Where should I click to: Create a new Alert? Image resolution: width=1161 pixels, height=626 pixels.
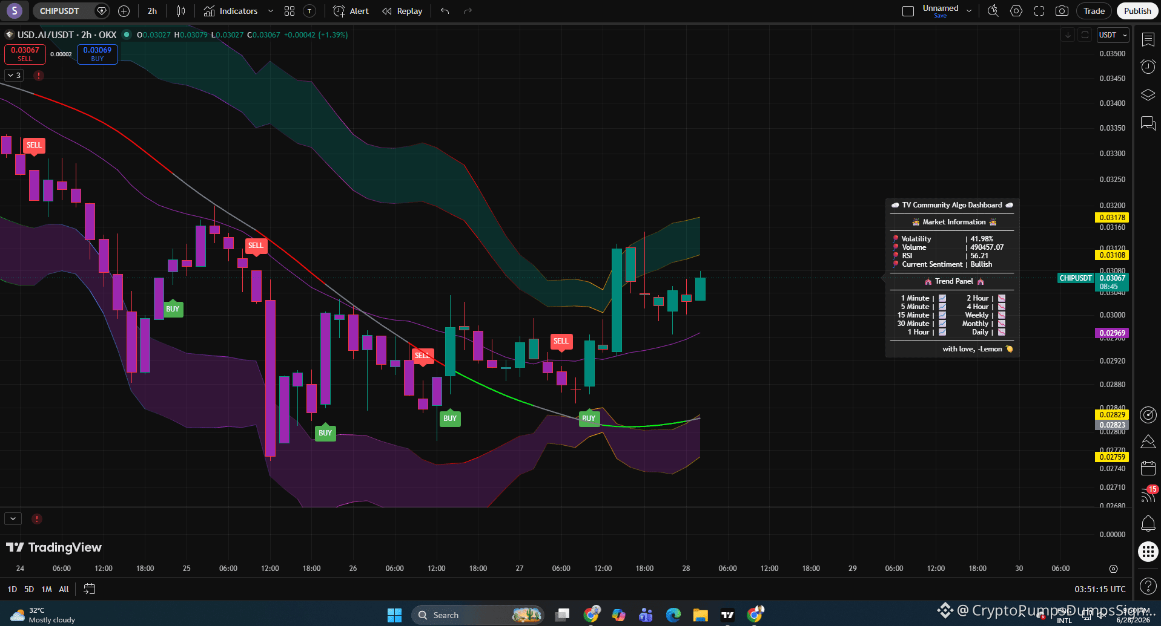351,11
